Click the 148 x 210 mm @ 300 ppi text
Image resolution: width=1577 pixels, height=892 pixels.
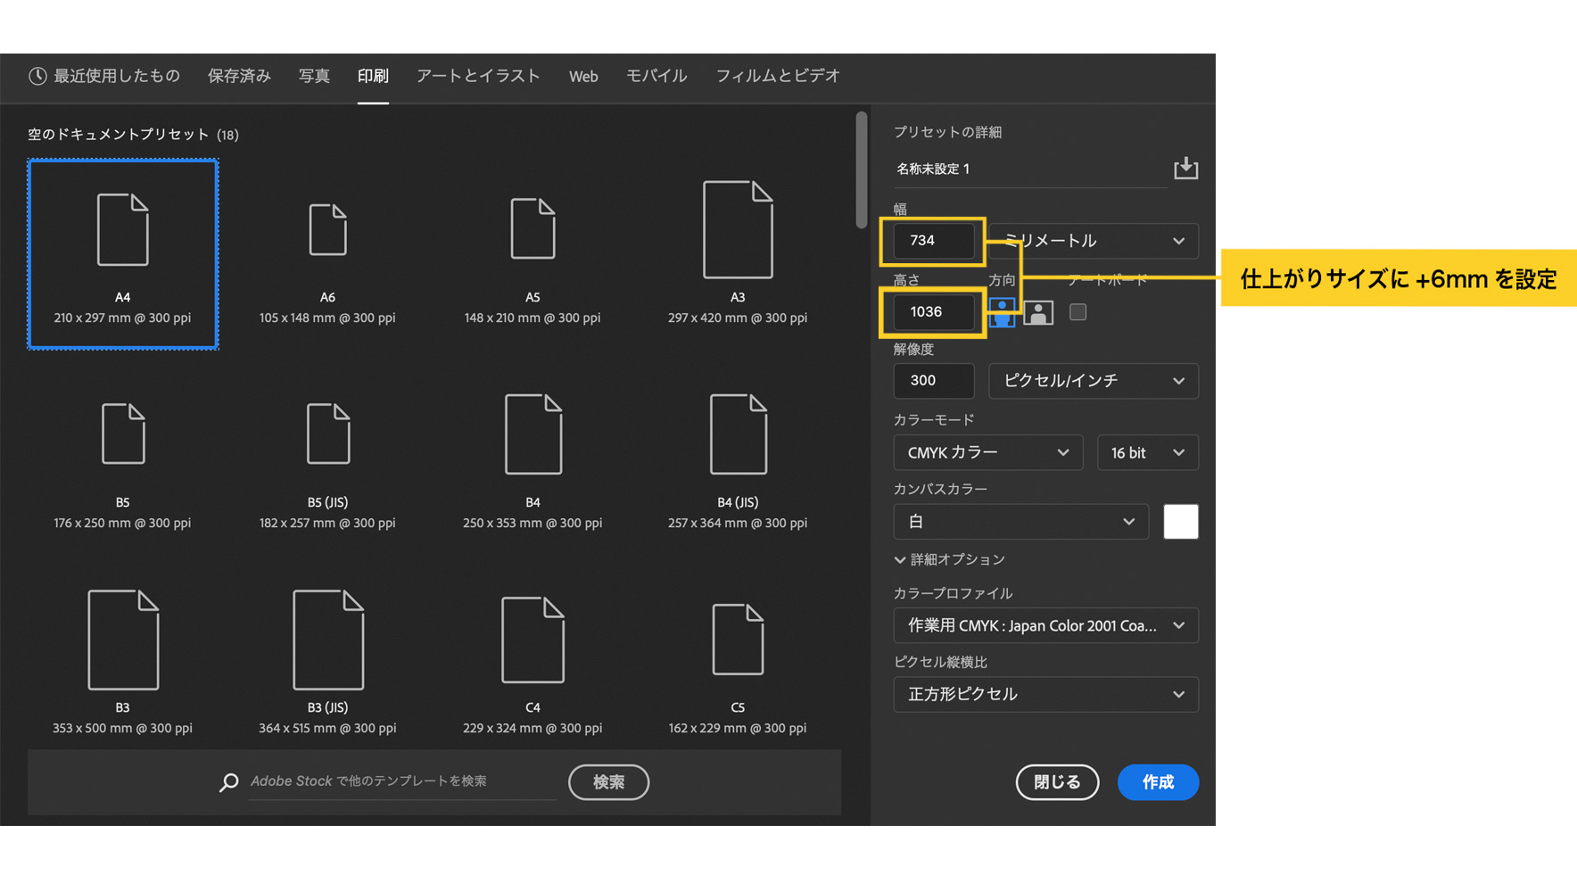pyautogui.click(x=533, y=318)
